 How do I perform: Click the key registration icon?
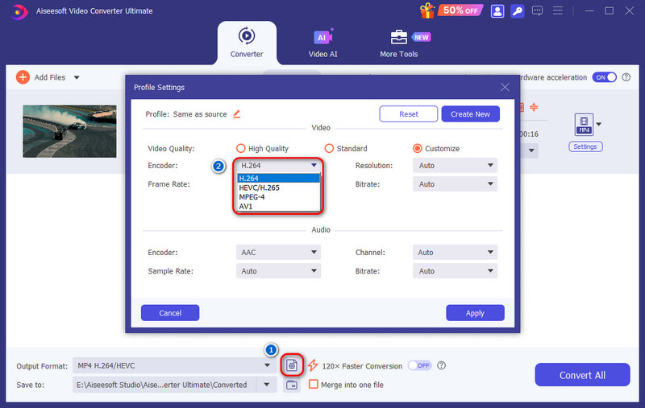tap(516, 11)
